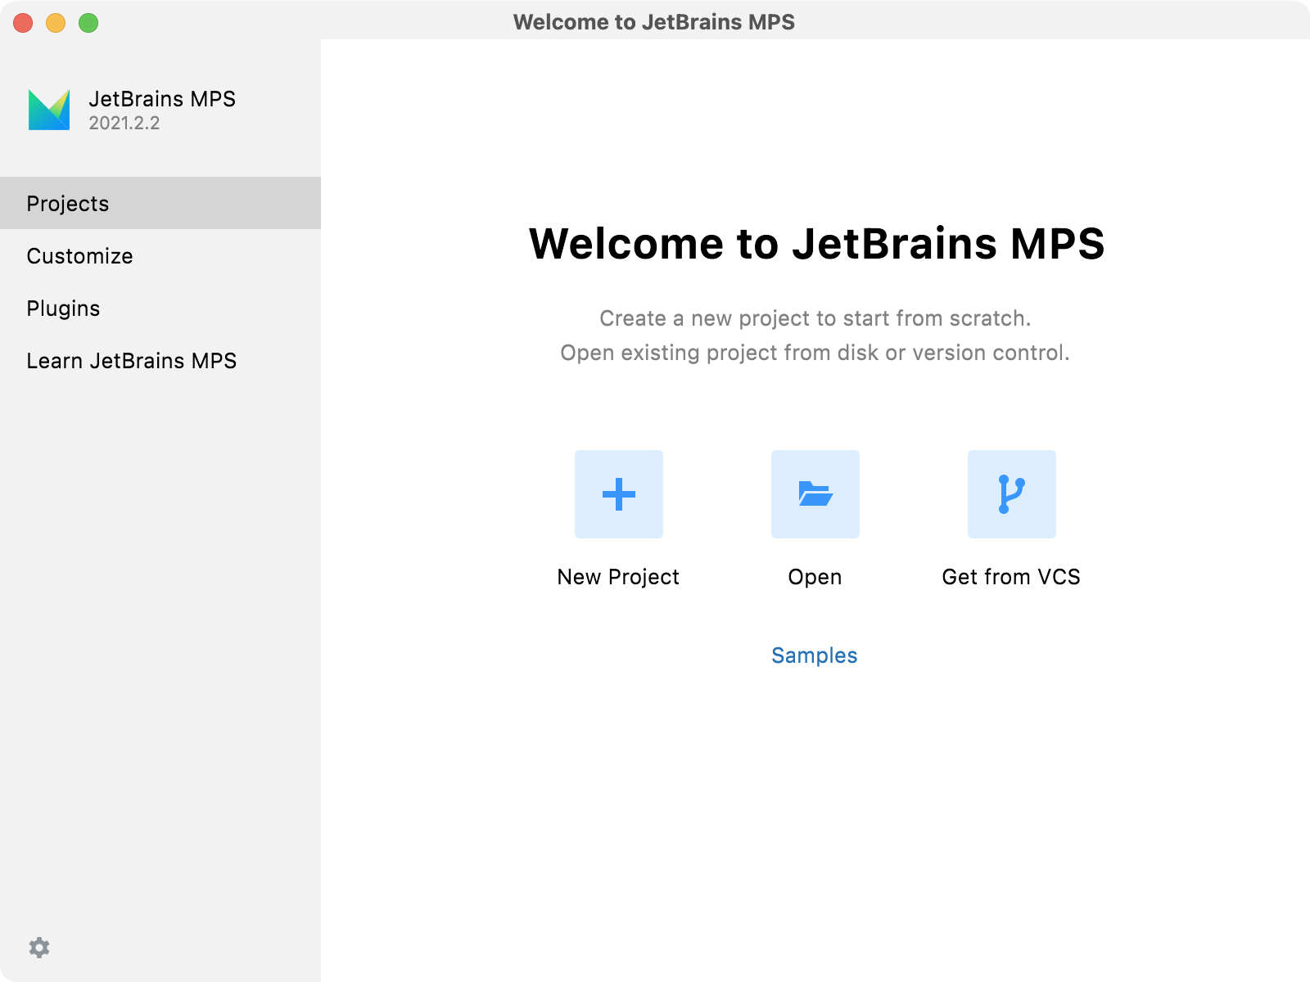Click the Get from VCS label

(x=1011, y=577)
